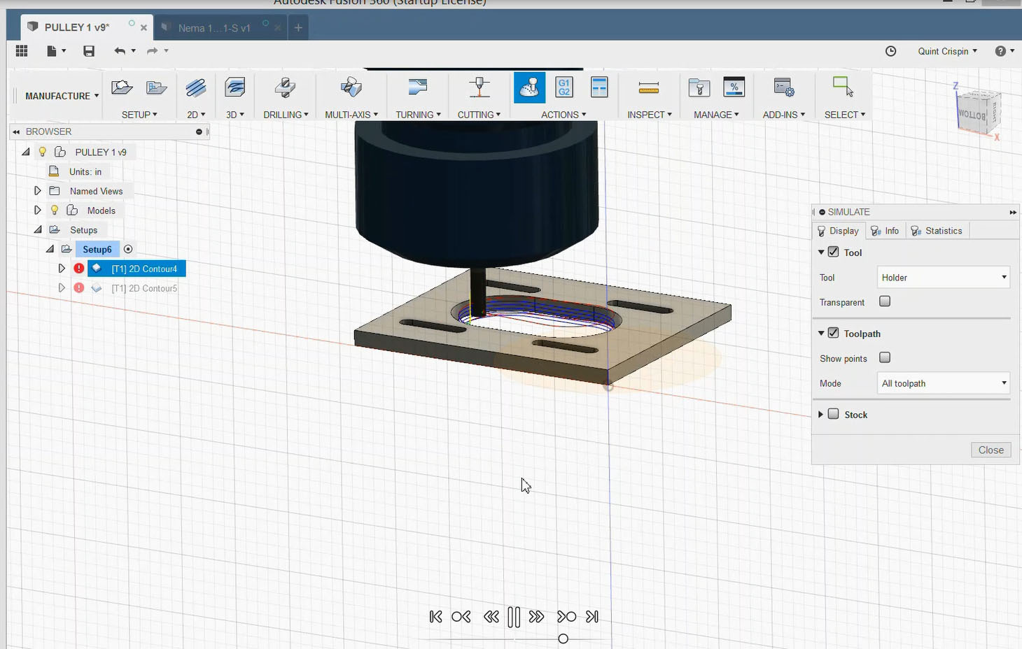Open the Mode dropdown showing All toolpath

[943, 383]
